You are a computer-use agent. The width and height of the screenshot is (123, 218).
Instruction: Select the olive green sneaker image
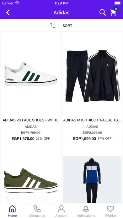tap(31, 180)
